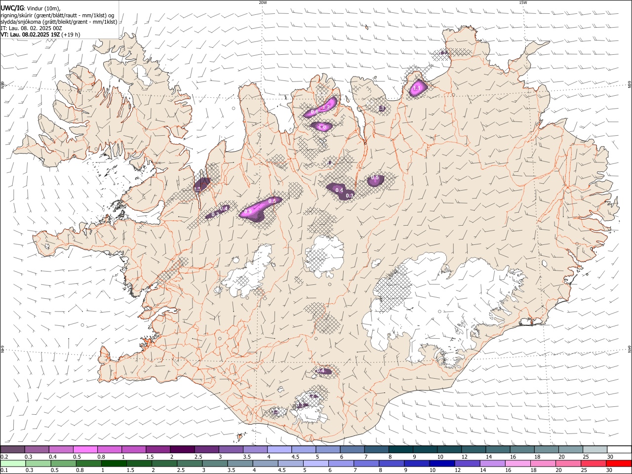
Task: Click the pale gray 25–30 snow legend swatch
Action: [596, 450]
